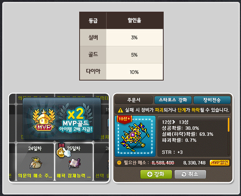Click the gold meso coin icon beside 필요한 메소
The image size is (241, 196).
click(x=119, y=163)
